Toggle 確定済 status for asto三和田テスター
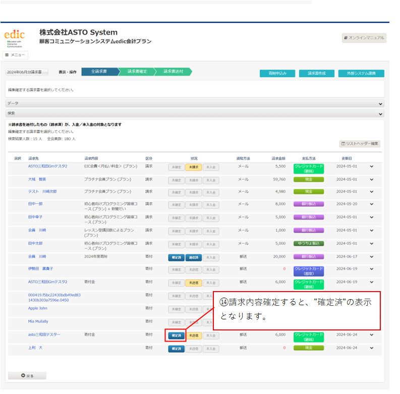400x394 pixels. 176,335
